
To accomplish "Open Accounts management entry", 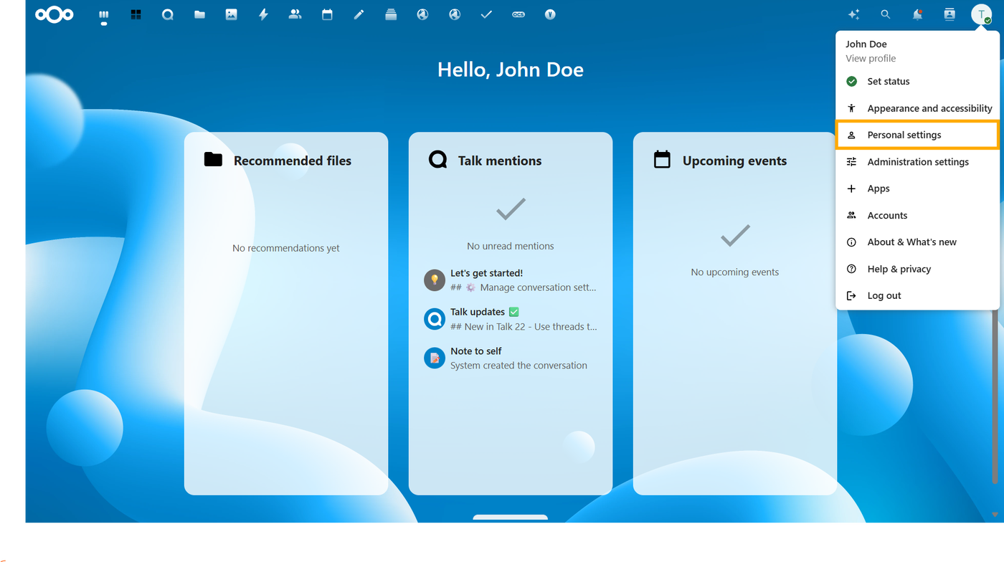I will (917, 215).
